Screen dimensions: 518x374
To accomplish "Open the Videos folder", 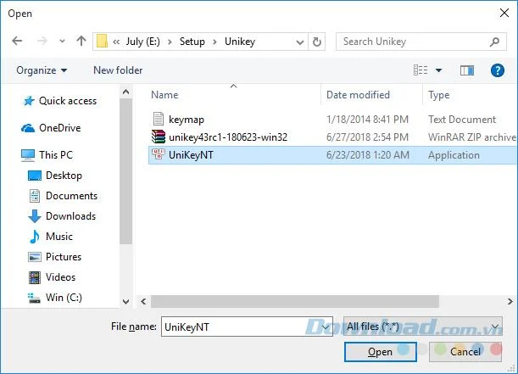I will [x=60, y=277].
